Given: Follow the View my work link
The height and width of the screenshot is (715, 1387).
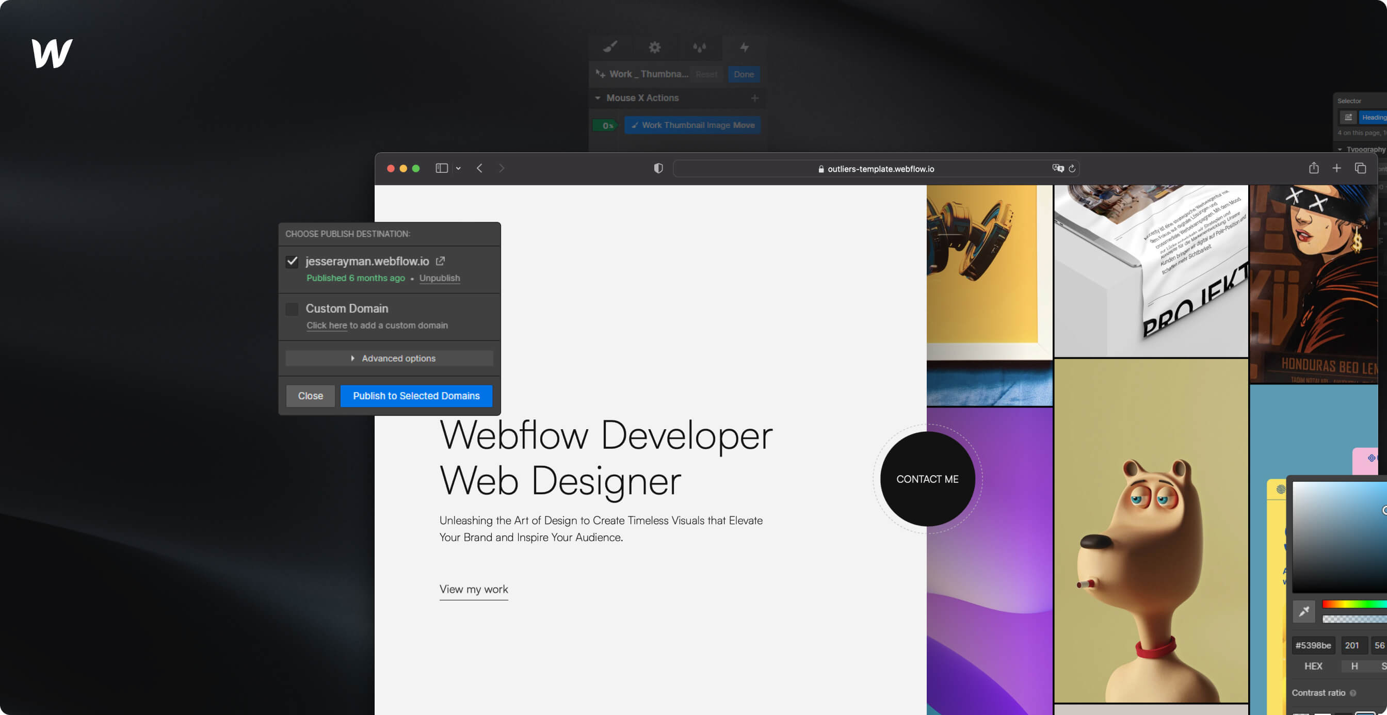Looking at the screenshot, I should pyautogui.click(x=473, y=589).
